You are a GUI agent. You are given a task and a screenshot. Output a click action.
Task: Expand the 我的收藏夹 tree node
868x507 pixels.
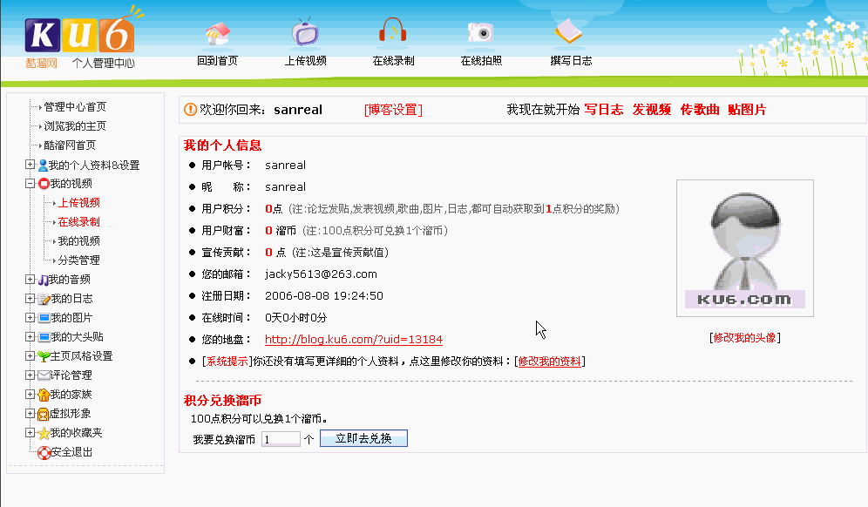point(30,432)
